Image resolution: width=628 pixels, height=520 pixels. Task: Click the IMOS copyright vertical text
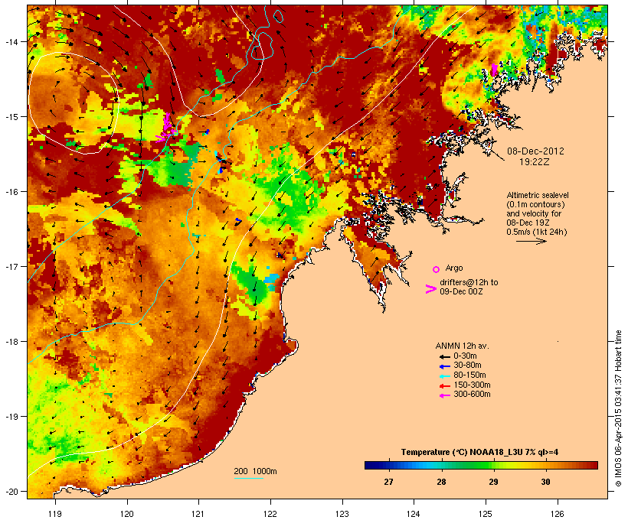618,408
